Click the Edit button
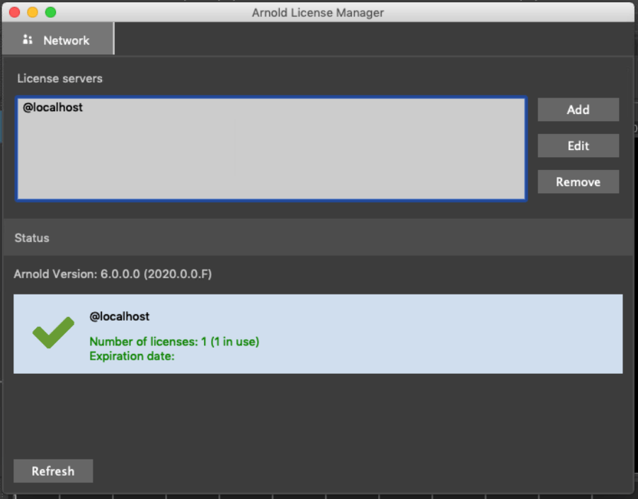638x499 pixels. 578,146
